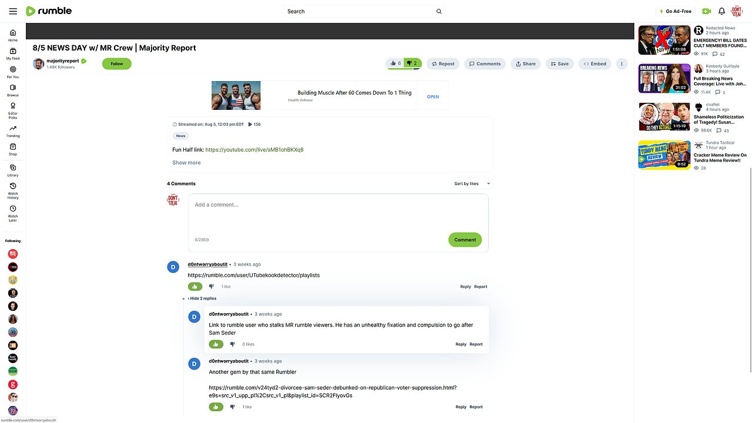Open My Feed in the sidebar
This screenshot has height=423, width=752.
point(13,53)
